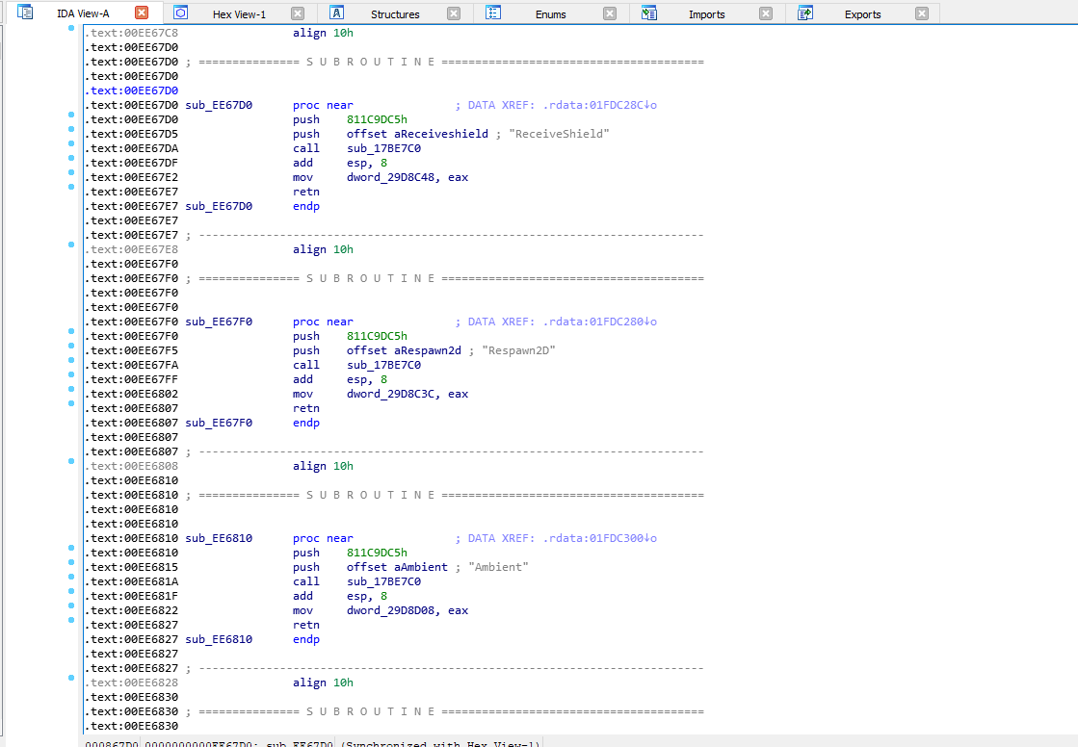This screenshot has width=1078, height=747.
Task: Click sub_17BE7C0 call at address 00EE67DA
Action: coord(383,148)
